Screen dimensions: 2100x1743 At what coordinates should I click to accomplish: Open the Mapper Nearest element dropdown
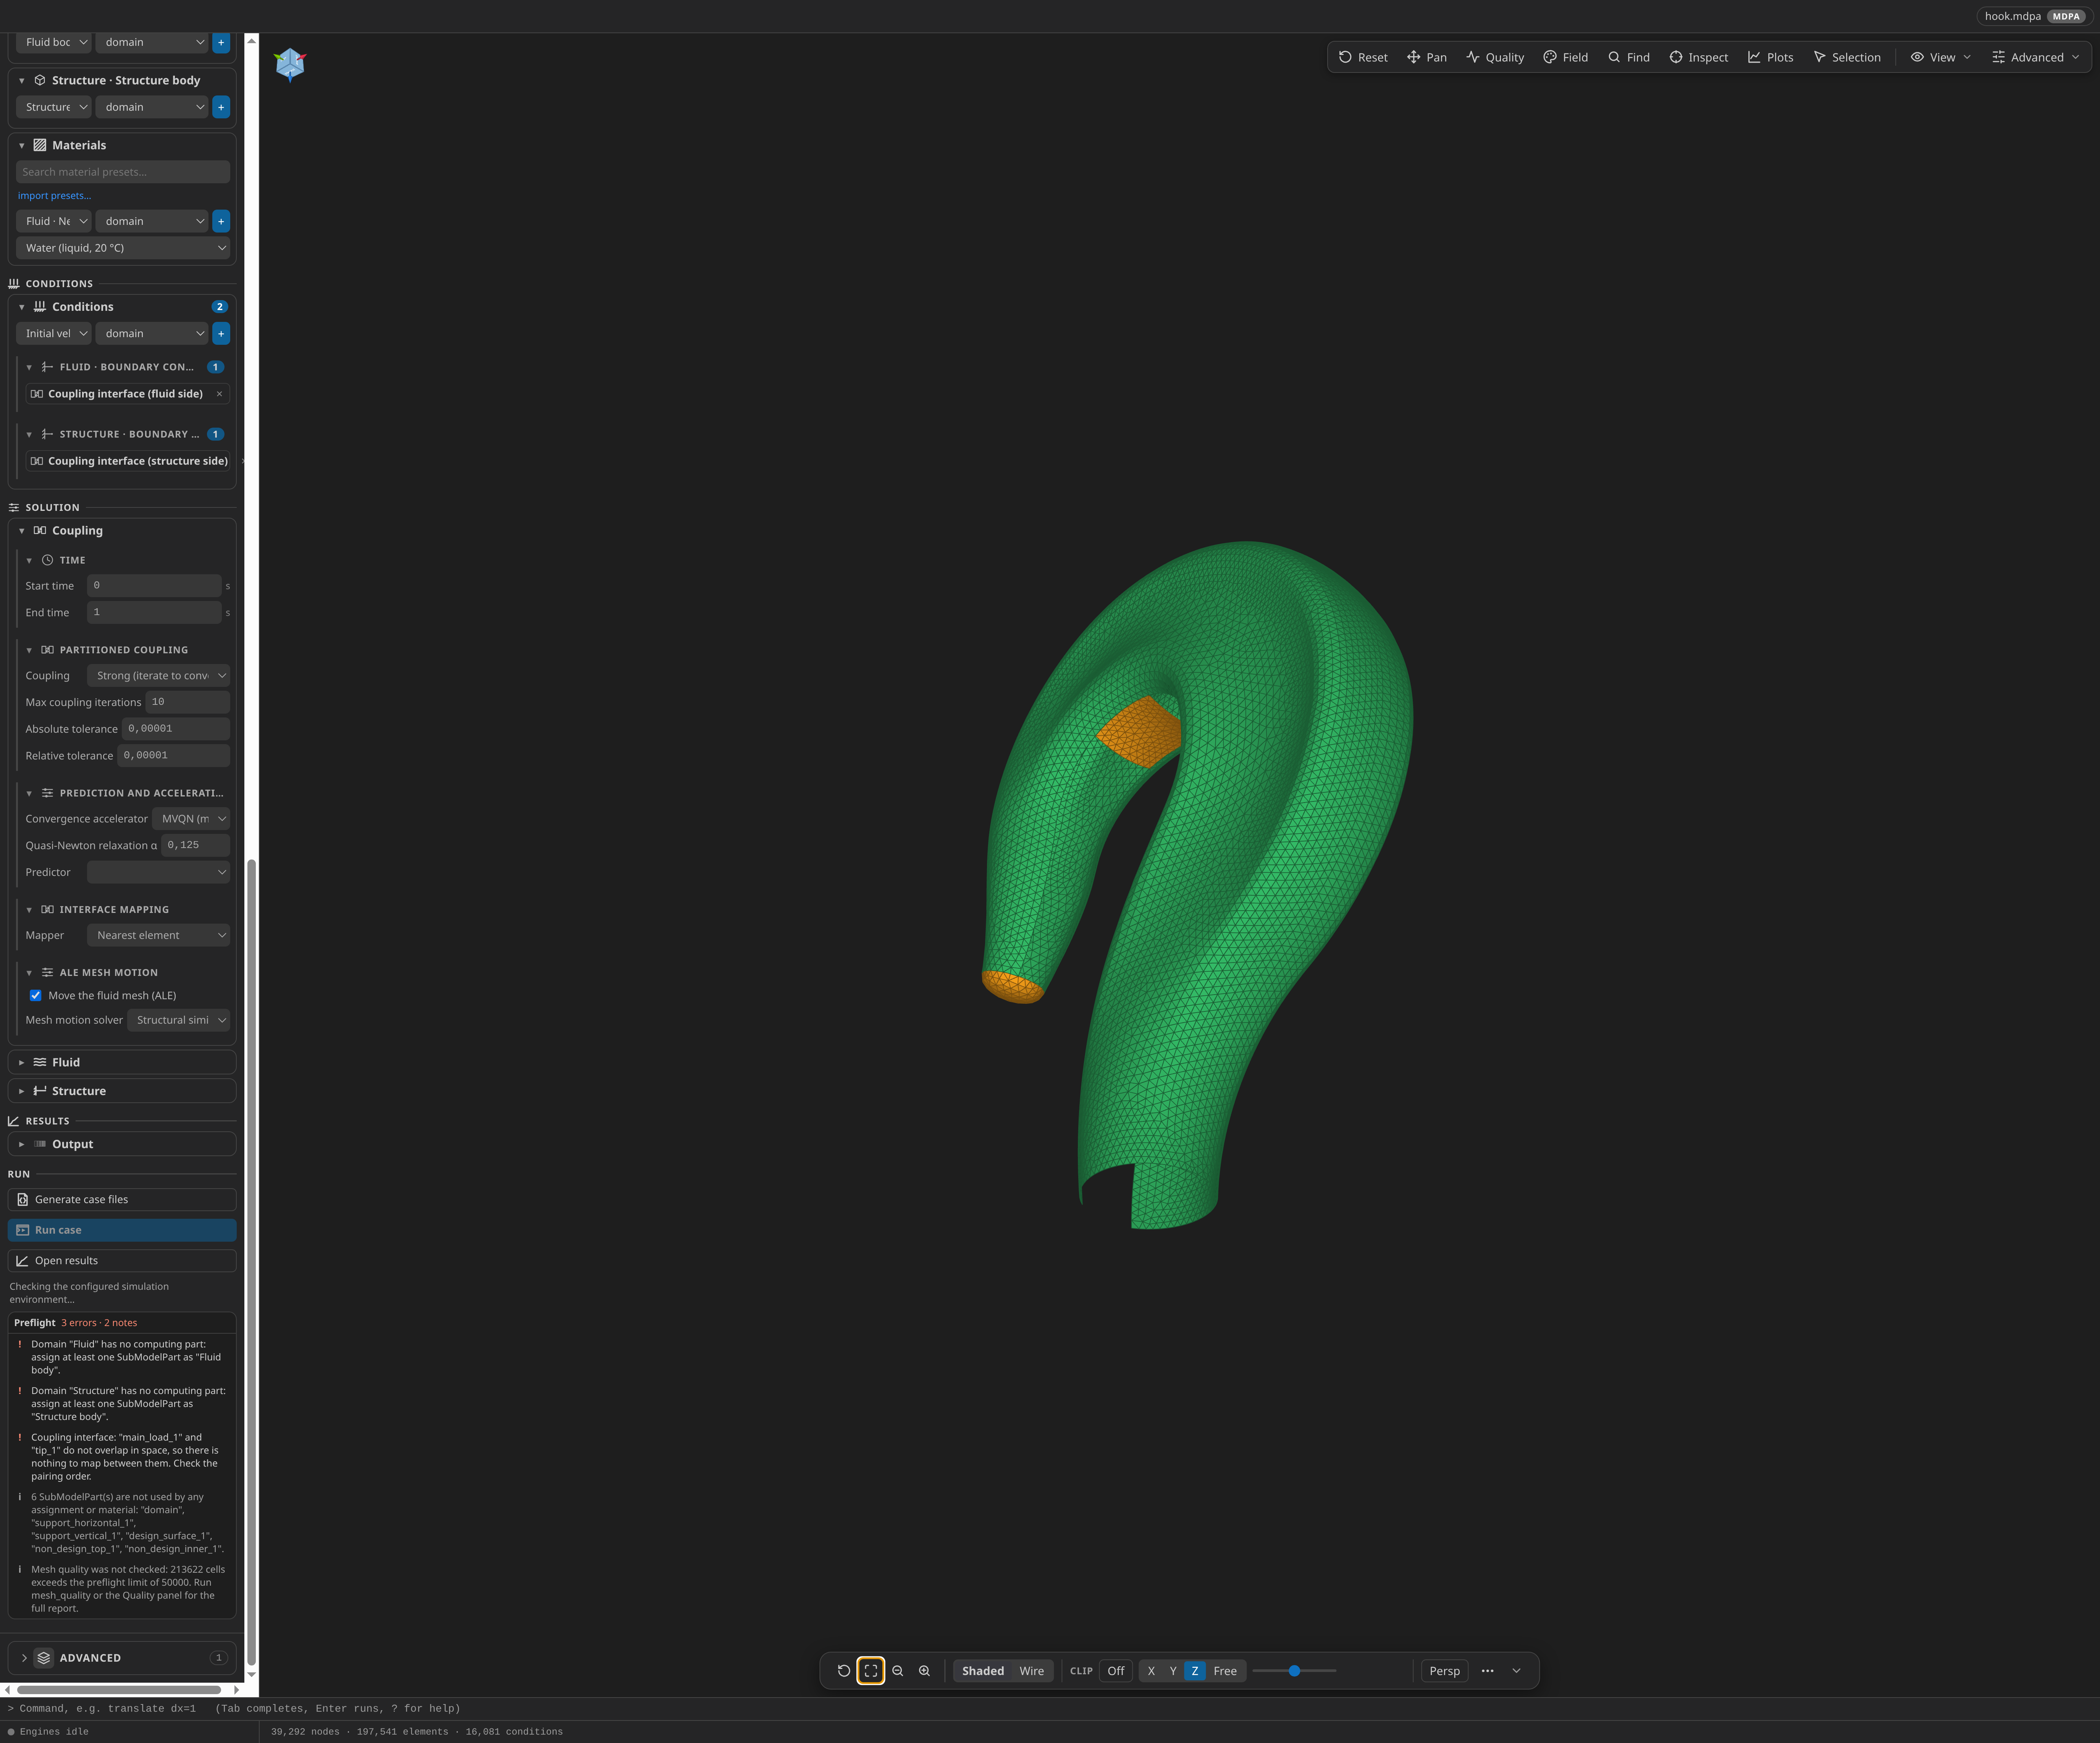pyautogui.click(x=158, y=935)
